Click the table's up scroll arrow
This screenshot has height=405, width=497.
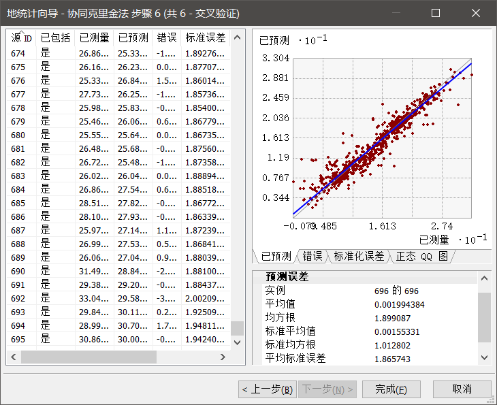click(x=237, y=37)
